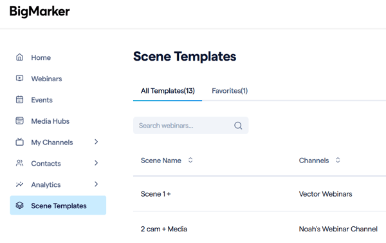This screenshot has height=243, width=386.
Task: Open the '2 cam + Media' template
Action: pos(164,229)
